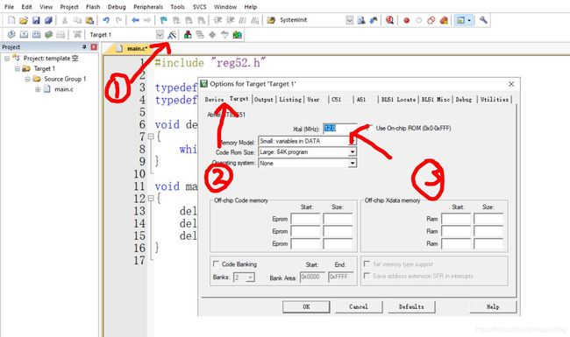Click the Translate current file icon
The image size is (570, 337).
coord(11,34)
